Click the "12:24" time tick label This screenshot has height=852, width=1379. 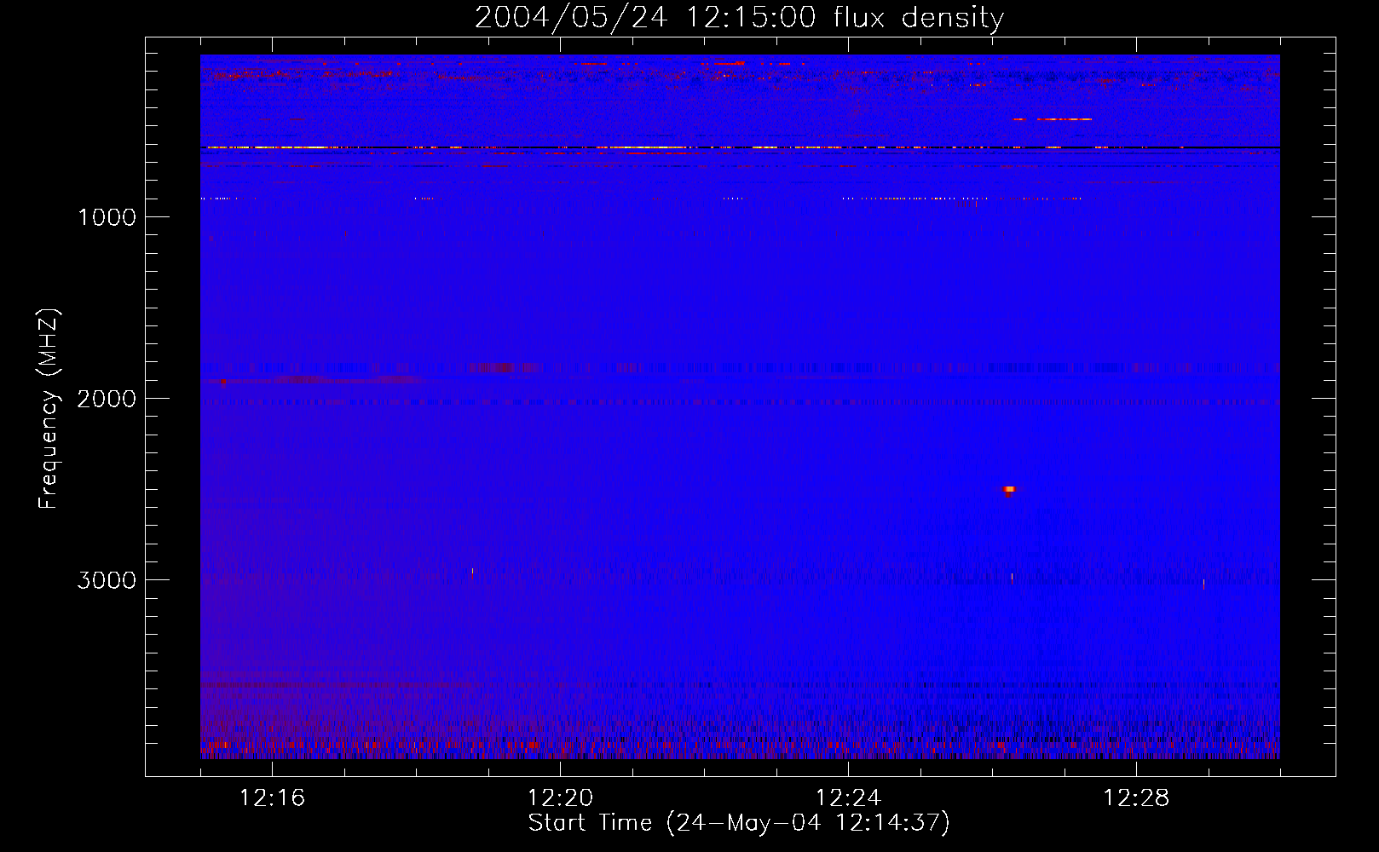[x=848, y=798]
